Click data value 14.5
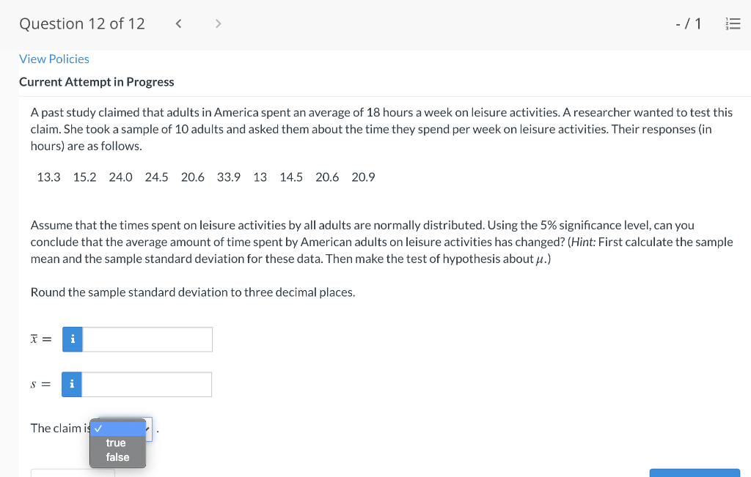751x477 pixels. pyautogui.click(x=291, y=177)
